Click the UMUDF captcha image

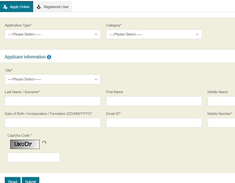(x=25, y=144)
